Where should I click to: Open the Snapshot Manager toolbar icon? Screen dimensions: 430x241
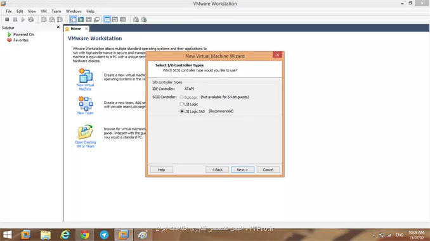[x=60, y=20]
